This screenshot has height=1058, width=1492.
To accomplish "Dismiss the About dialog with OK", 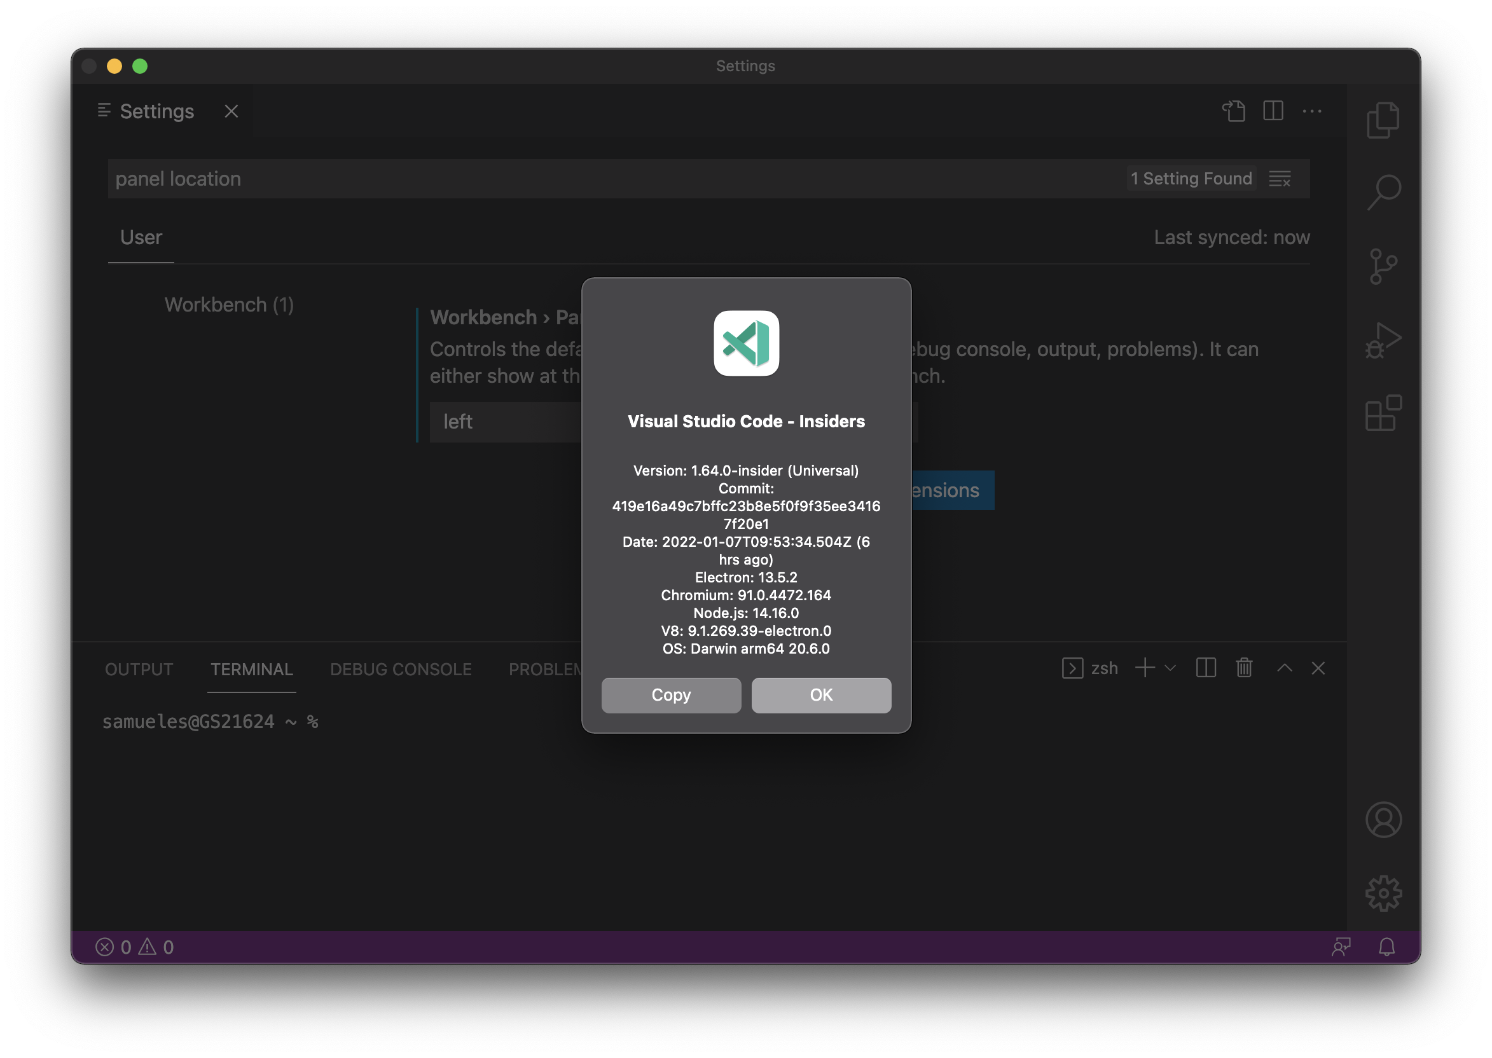I will pos(820,694).
